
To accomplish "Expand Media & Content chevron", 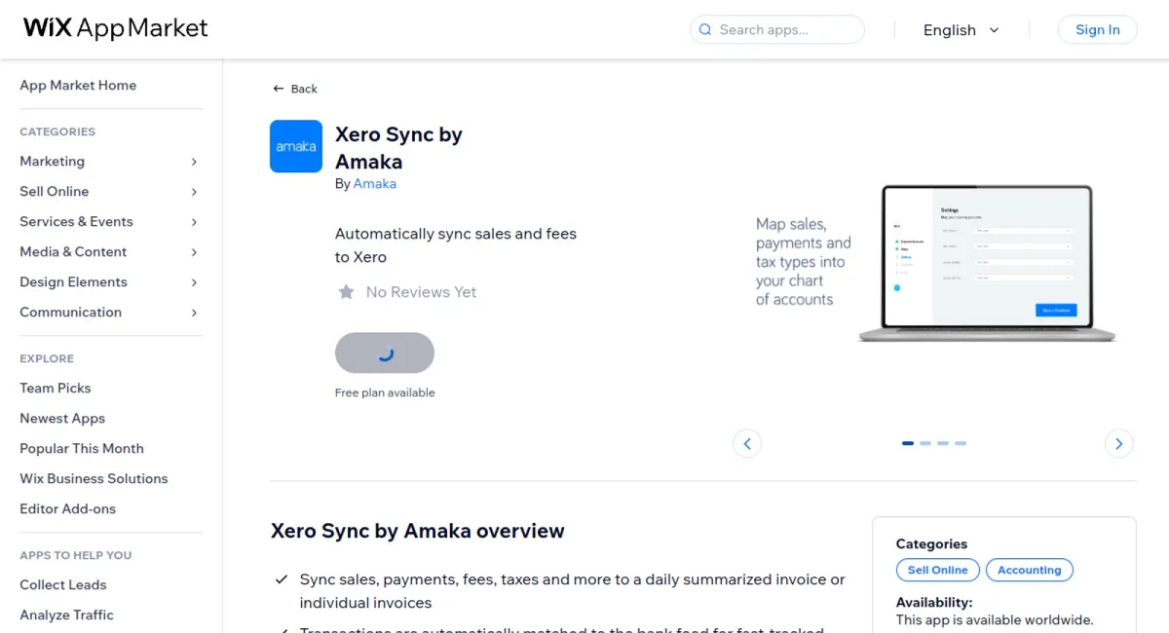I will click(x=194, y=252).
